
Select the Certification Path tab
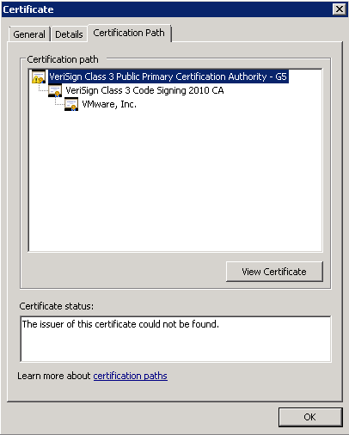129,33
